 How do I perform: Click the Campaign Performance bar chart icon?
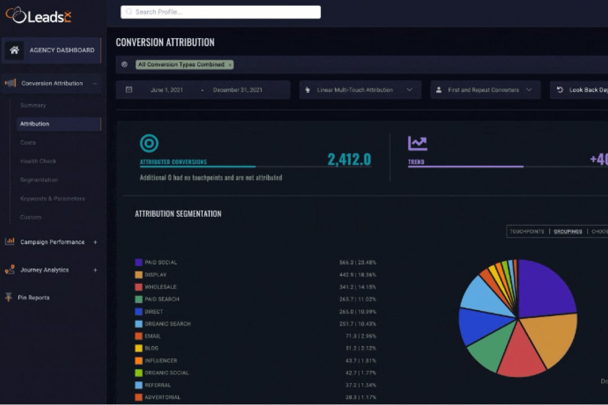[x=10, y=242]
